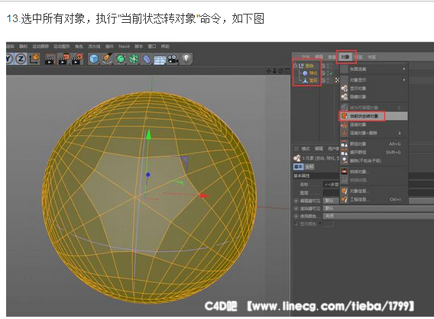Collapse the null object tree node
Screen dimensions: 434x319
[x=296, y=66]
